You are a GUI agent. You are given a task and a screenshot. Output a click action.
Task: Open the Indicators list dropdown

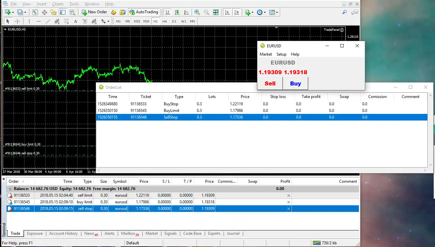coord(252,13)
